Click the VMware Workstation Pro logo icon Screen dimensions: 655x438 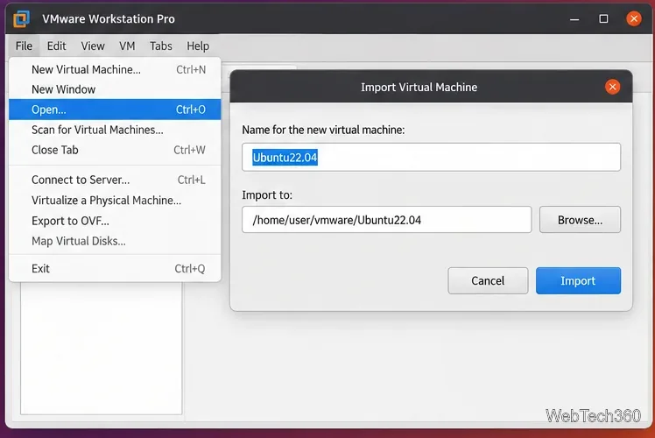tap(21, 19)
